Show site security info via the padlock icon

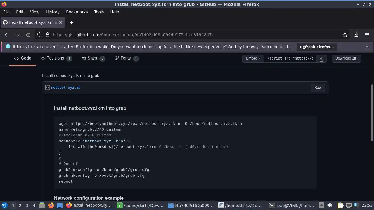[48, 35]
